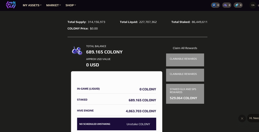Image resolution: width=259 pixels, height=132 pixels.
Task: Click the HIVE ENGINE balance row
Action: coord(116,111)
